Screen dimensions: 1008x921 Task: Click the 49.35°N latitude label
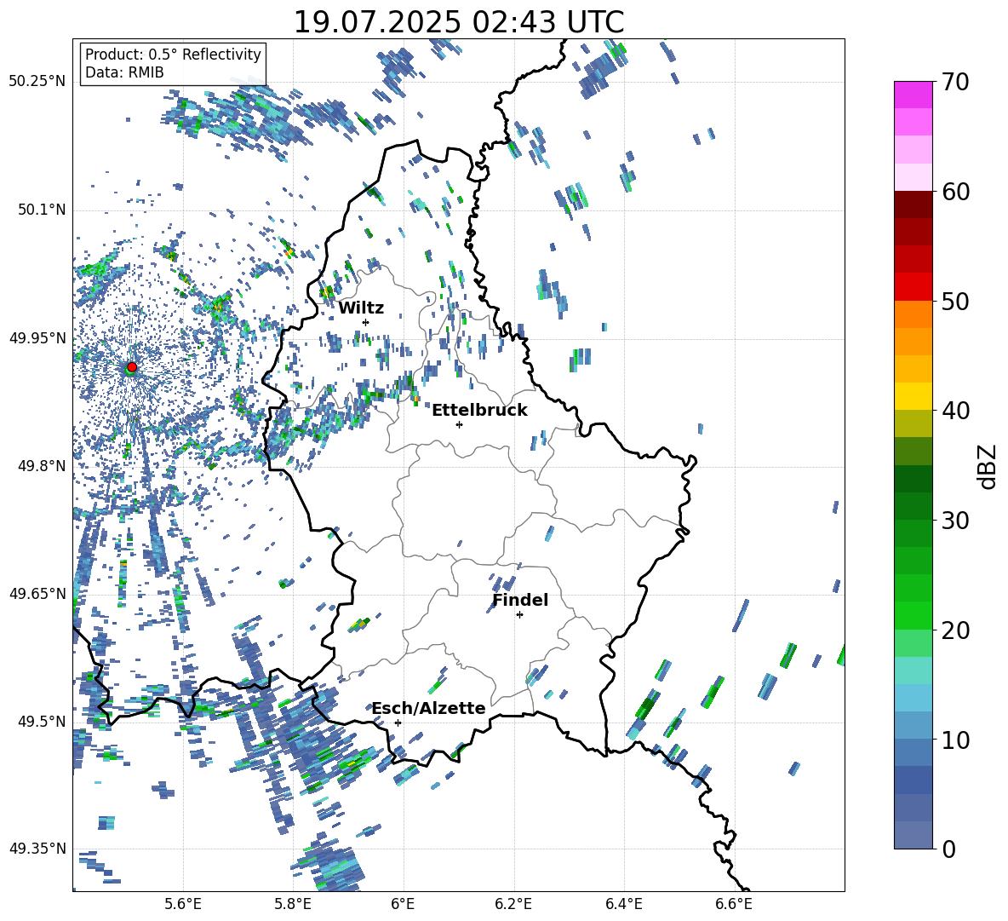tap(37, 849)
